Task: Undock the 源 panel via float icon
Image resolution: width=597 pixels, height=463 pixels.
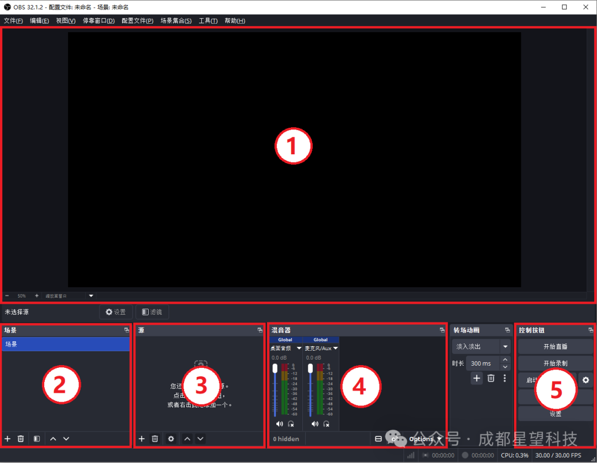Action: point(260,330)
